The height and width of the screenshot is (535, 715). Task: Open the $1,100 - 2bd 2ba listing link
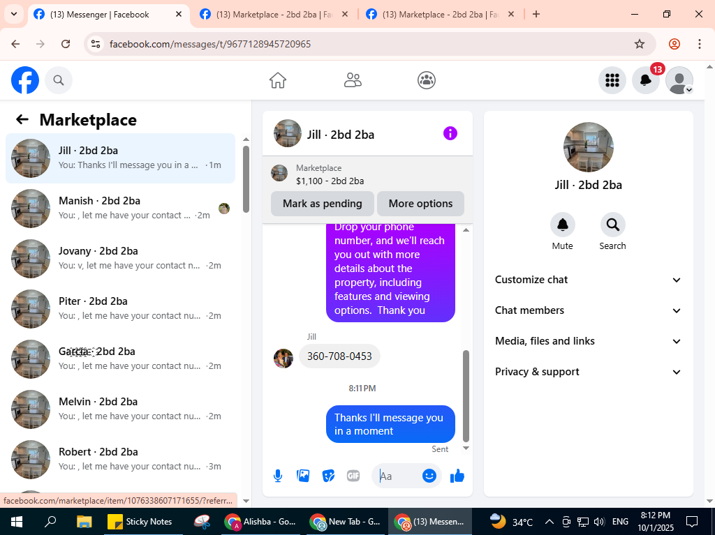pyautogui.click(x=330, y=181)
